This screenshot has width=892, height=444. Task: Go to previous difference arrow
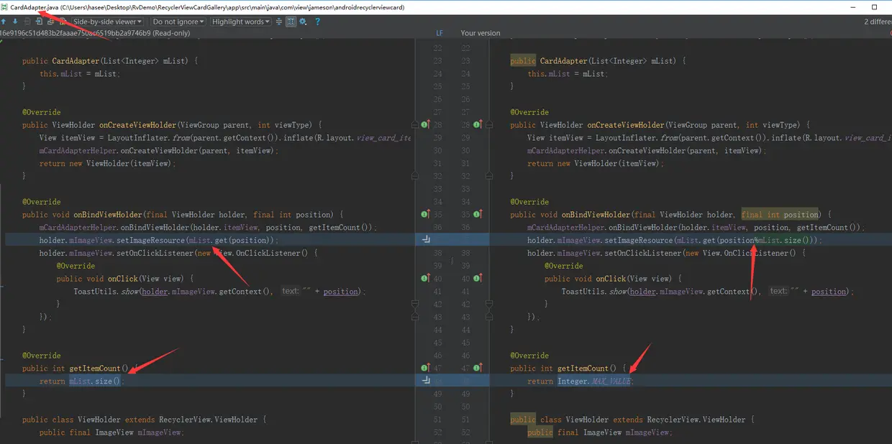tap(4, 22)
